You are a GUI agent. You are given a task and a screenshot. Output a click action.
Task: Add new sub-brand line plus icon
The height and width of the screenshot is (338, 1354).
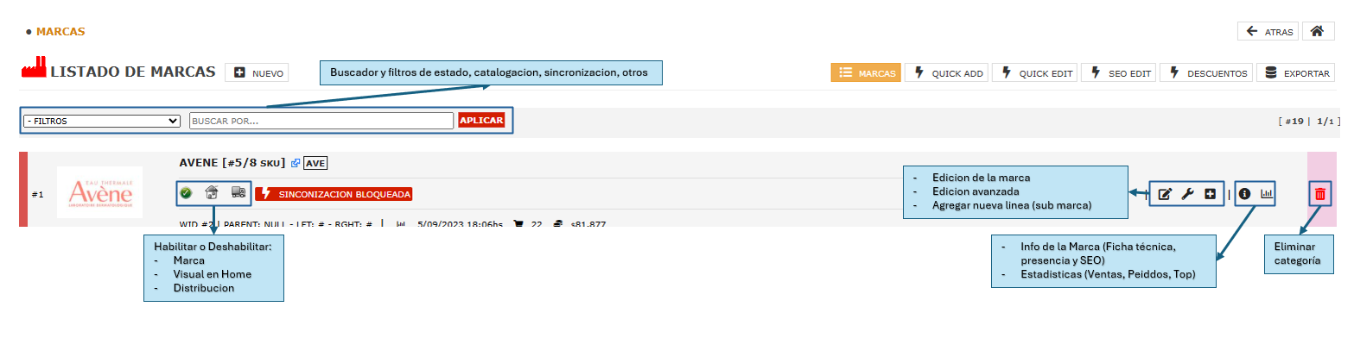[1210, 194]
